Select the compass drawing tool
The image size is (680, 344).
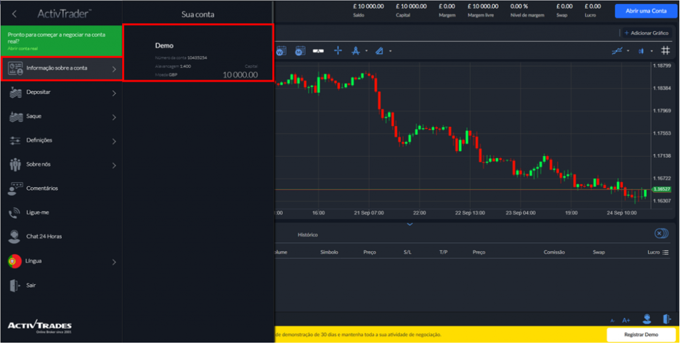click(356, 50)
